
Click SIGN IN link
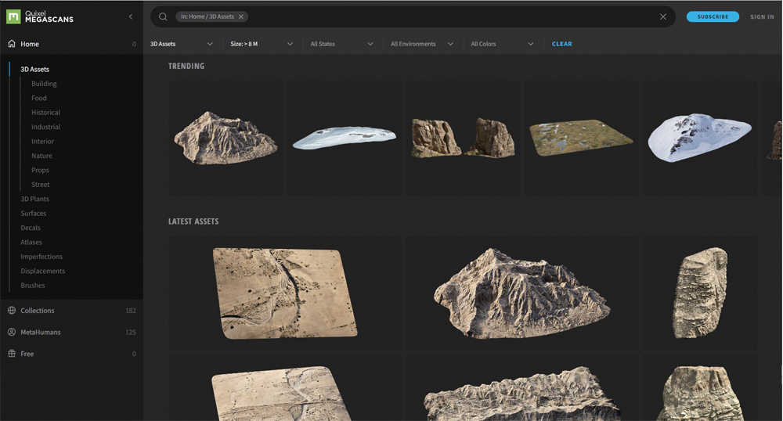[x=762, y=16]
